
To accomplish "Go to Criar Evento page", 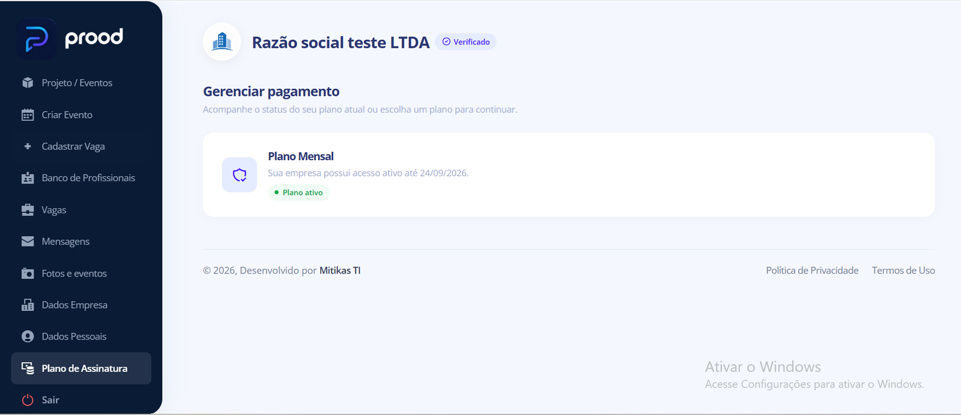I will tap(67, 115).
